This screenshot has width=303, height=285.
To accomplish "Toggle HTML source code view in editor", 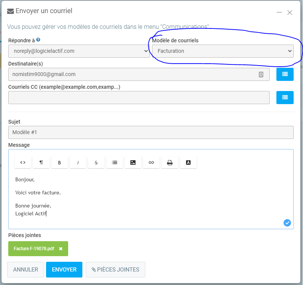I will coord(23,163).
